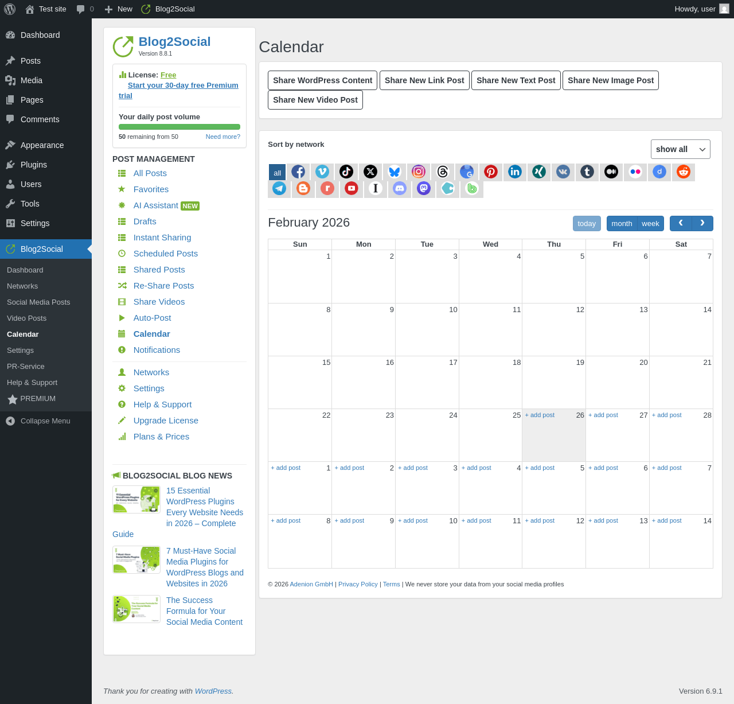
Task: Open the 'show all' dropdown
Action: pos(680,149)
